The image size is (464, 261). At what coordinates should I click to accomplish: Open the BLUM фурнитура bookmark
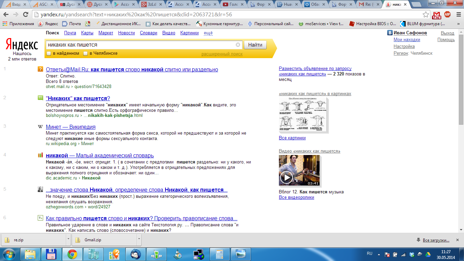click(x=422, y=24)
